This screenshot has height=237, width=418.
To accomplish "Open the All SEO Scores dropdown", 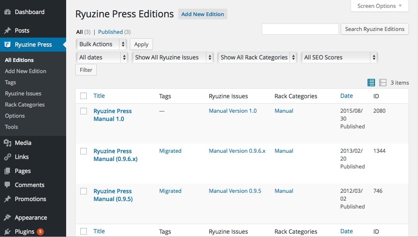I will (x=339, y=57).
